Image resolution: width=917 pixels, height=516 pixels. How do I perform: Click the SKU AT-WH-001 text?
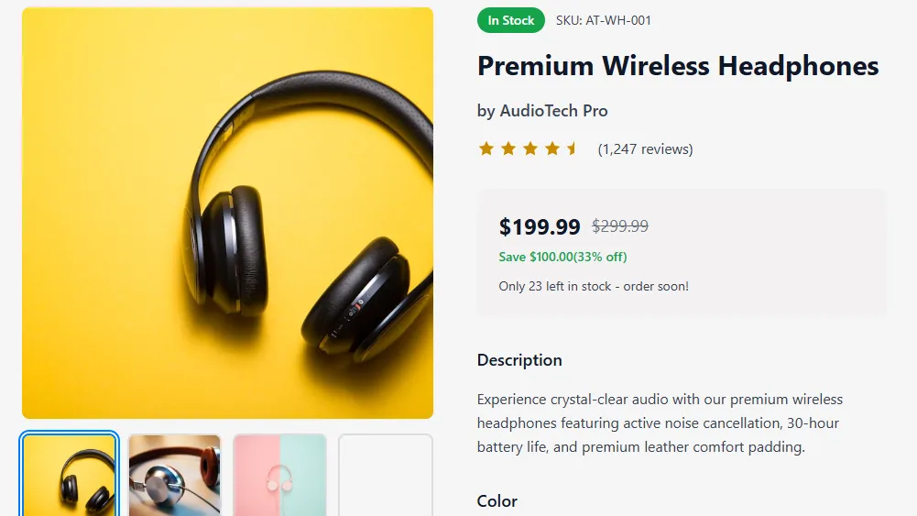click(604, 20)
